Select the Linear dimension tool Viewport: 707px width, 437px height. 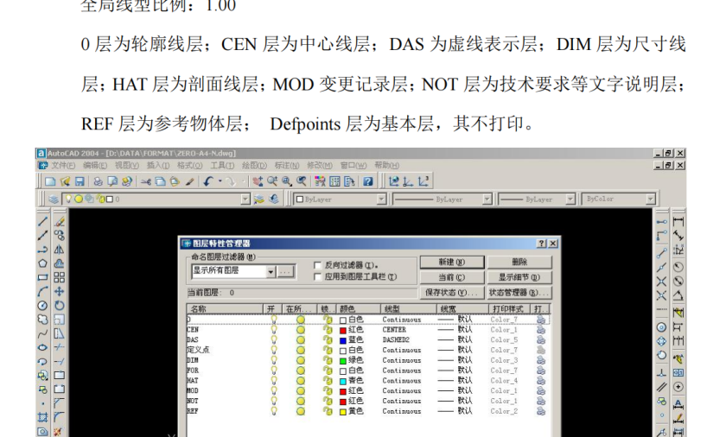click(678, 221)
